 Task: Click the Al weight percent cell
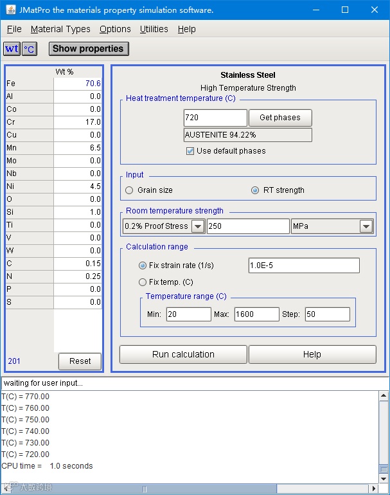click(x=78, y=96)
